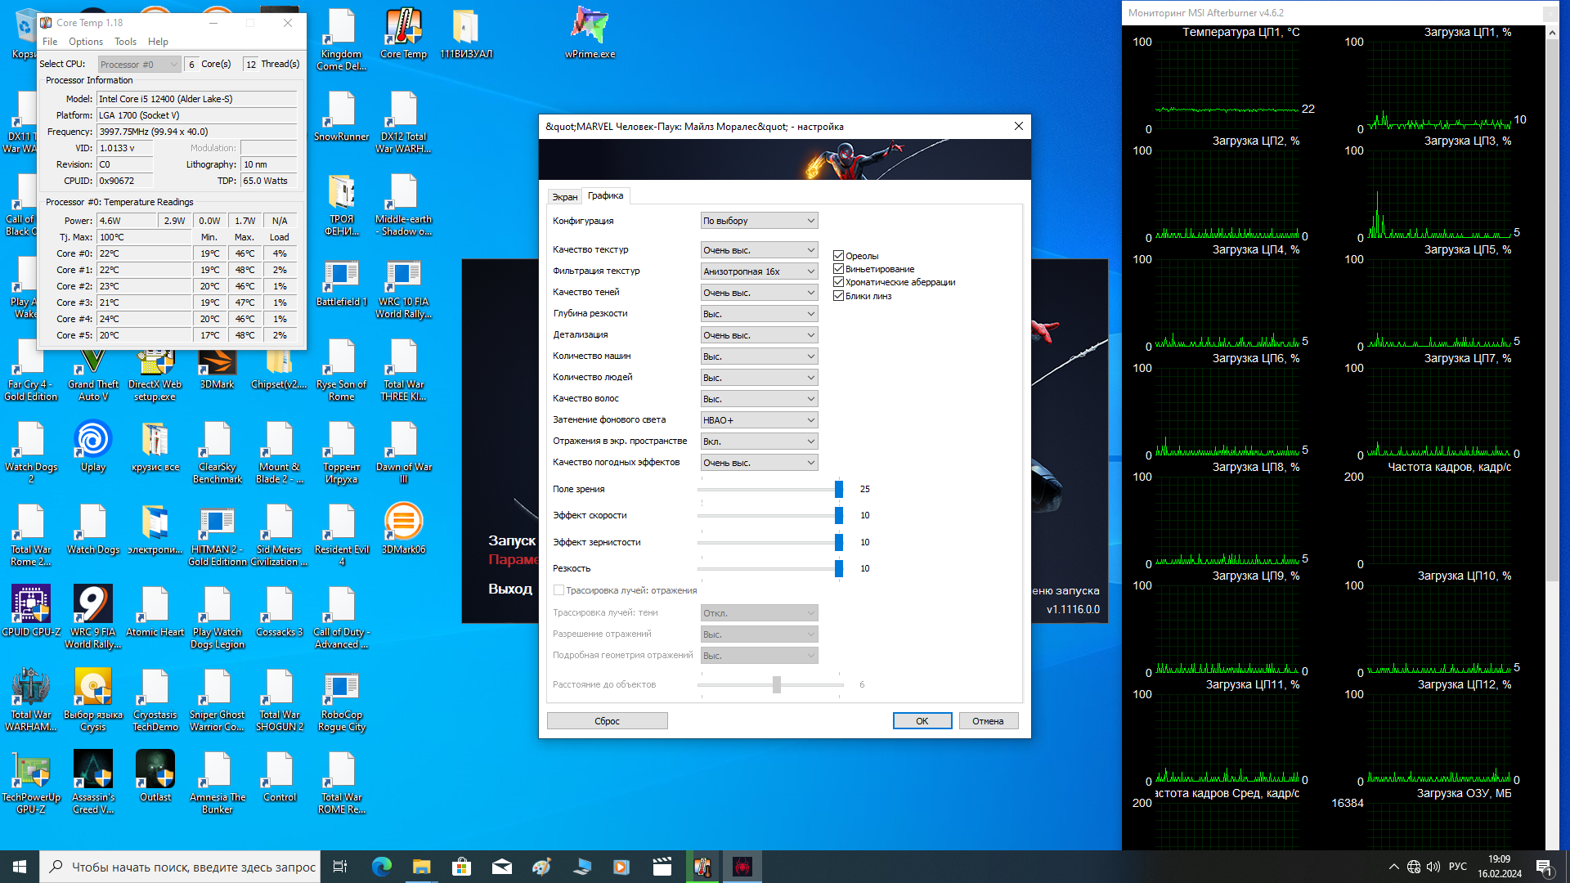Viewport: 1570px width, 883px height.
Task: Expand the Затенение фонового света dropdown
Action: tap(759, 420)
